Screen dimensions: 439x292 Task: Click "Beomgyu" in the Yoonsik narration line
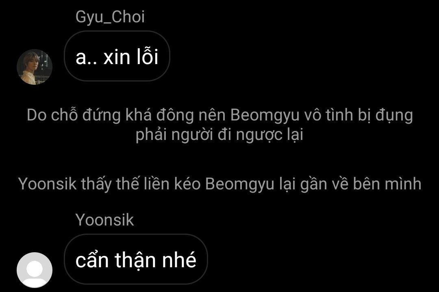tap(240, 185)
